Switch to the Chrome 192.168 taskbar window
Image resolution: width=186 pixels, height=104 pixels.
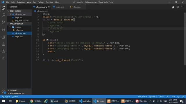[x=35, y=101]
